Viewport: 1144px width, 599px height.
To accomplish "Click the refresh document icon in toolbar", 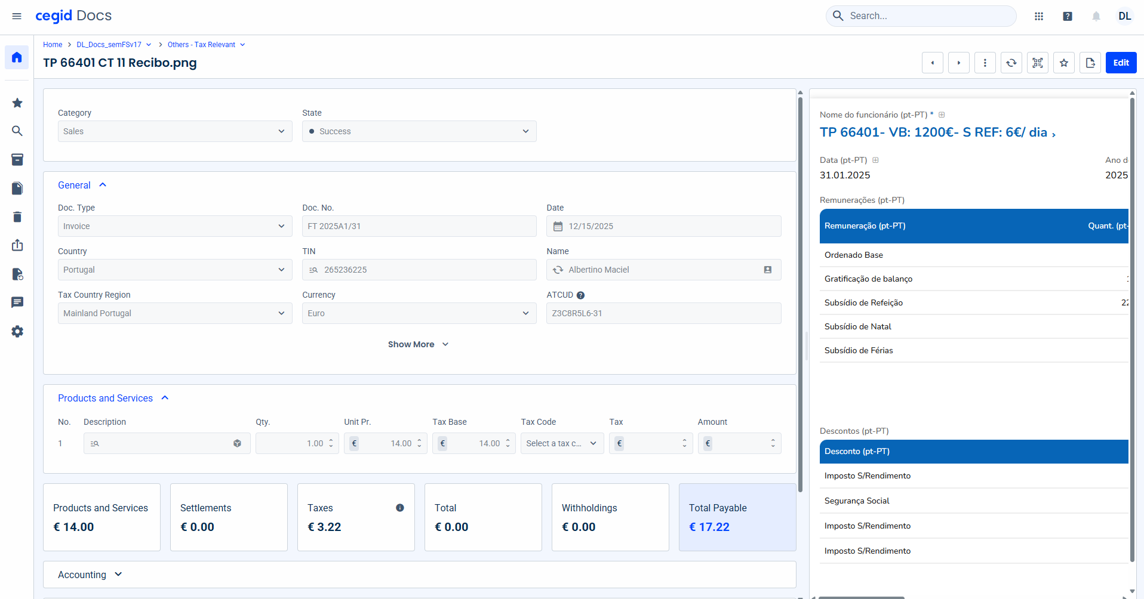I will (x=1011, y=63).
